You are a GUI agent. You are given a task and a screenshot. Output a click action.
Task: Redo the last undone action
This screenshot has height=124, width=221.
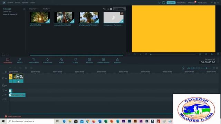coord(15,68)
